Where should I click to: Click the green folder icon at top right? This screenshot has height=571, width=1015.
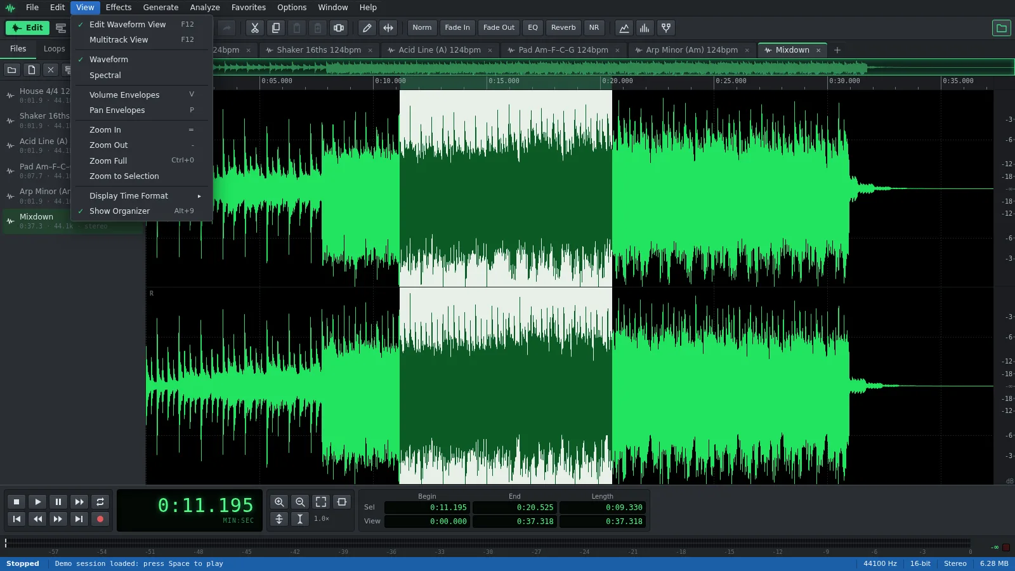click(1002, 28)
